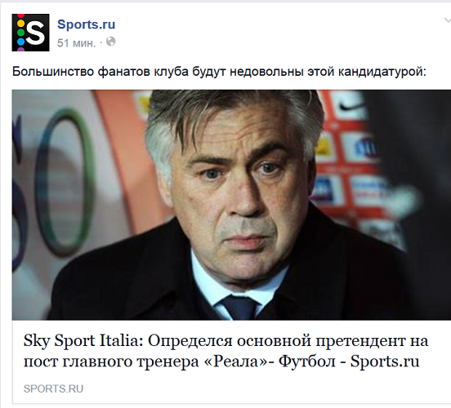Click the green ring on the photo's left

point(65,182)
